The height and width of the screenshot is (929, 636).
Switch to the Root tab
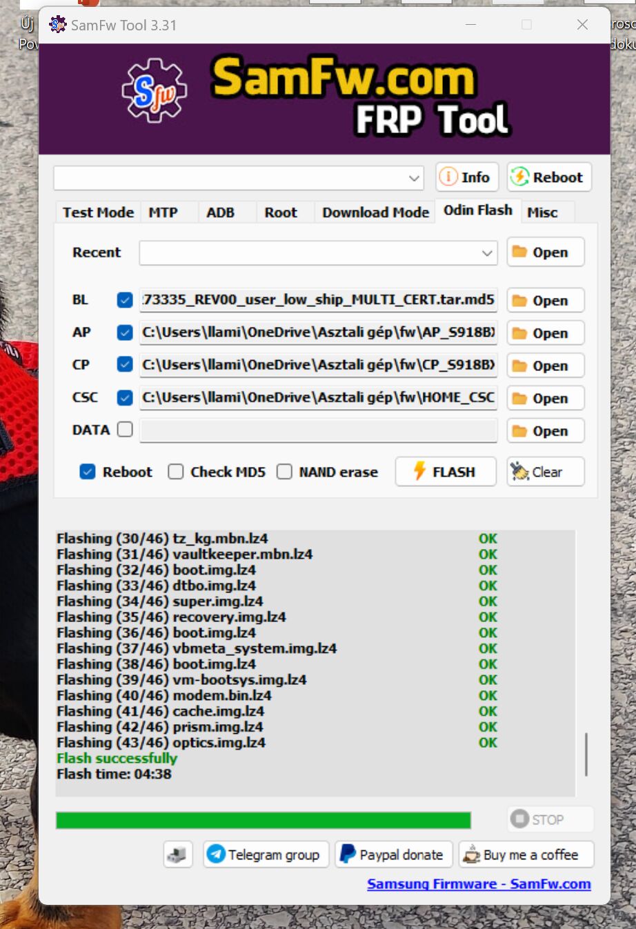(x=281, y=212)
